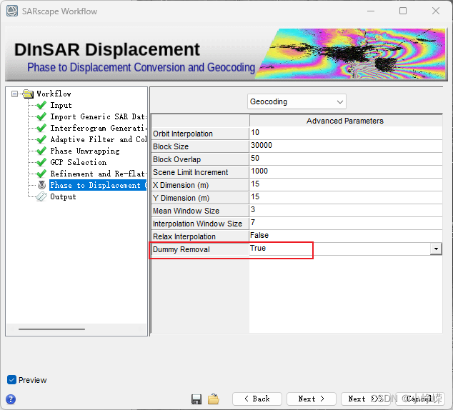Click the checkmark beside Interferogram Generation
This screenshot has width=453, height=410.
(41, 128)
